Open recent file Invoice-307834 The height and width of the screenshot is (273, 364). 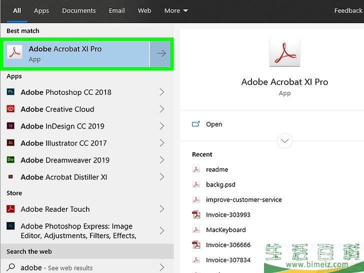point(228,260)
